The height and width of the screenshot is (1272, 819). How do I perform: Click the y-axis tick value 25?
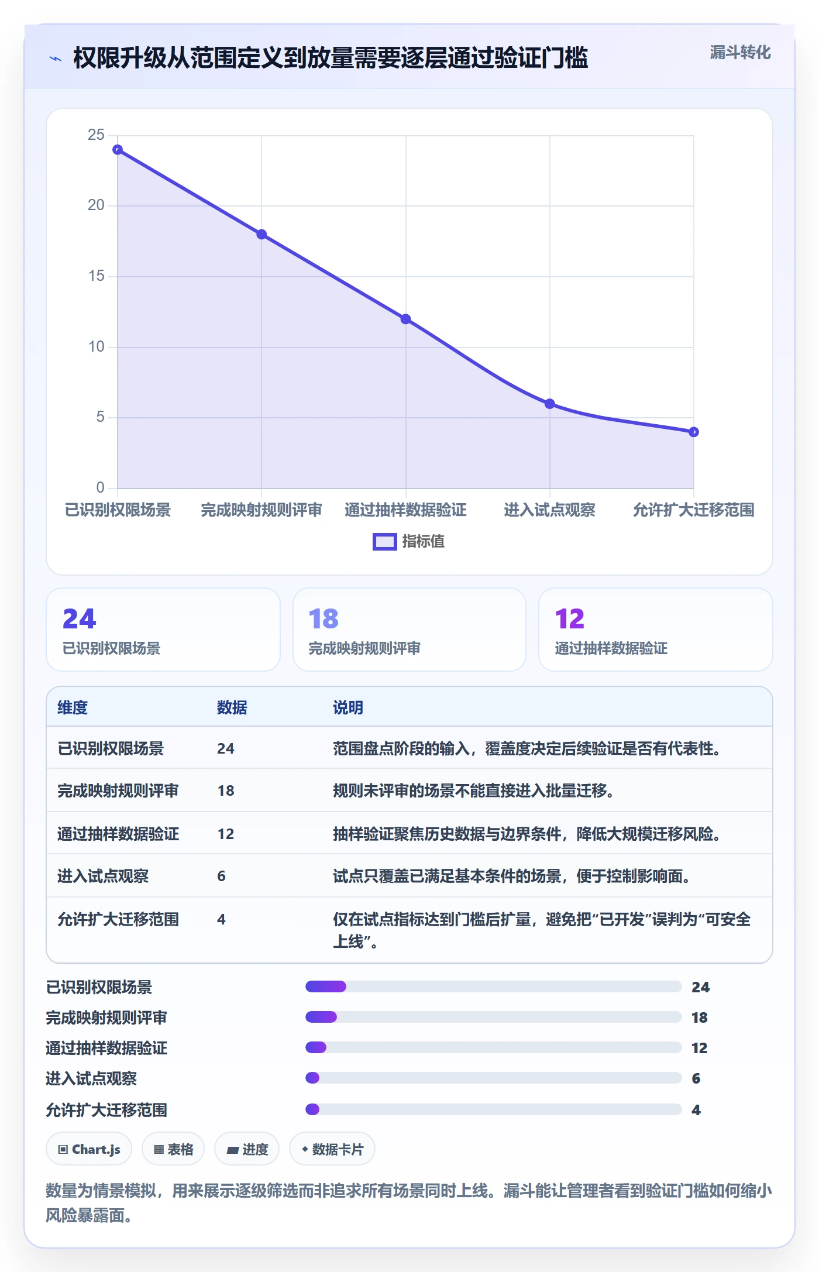(96, 135)
